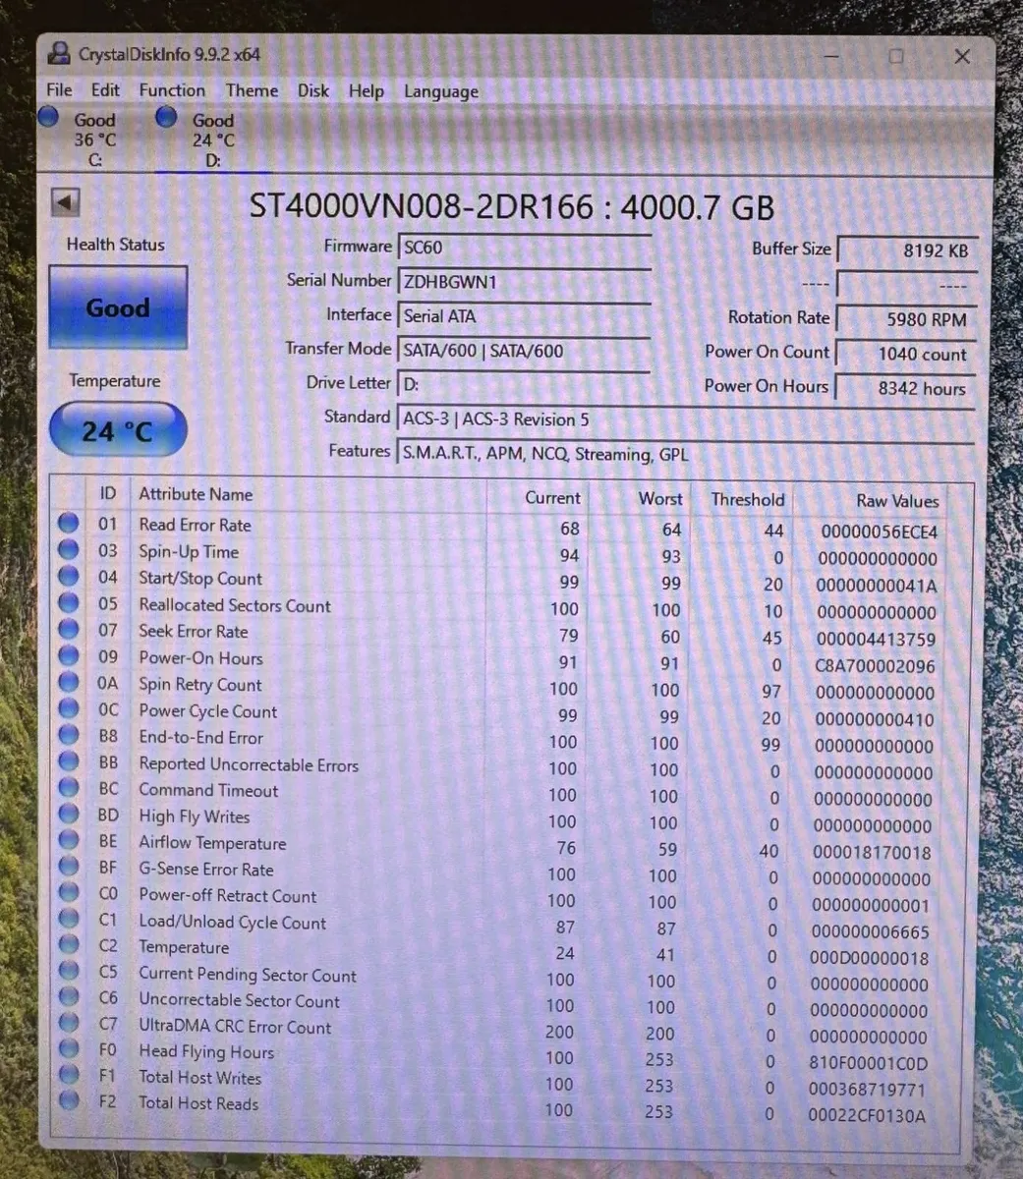
Task: Open the Function menu
Action: (x=172, y=90)
